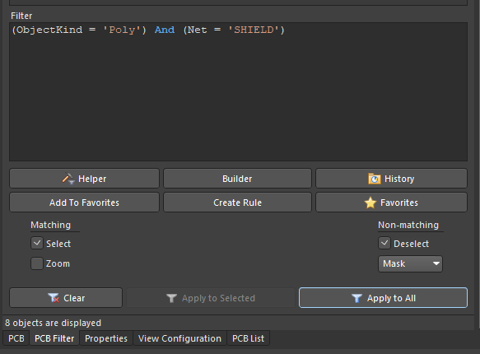The image size is (480, 354).
Task: Uncheck the Deselect non-matching checkbox
Action: 384,243
